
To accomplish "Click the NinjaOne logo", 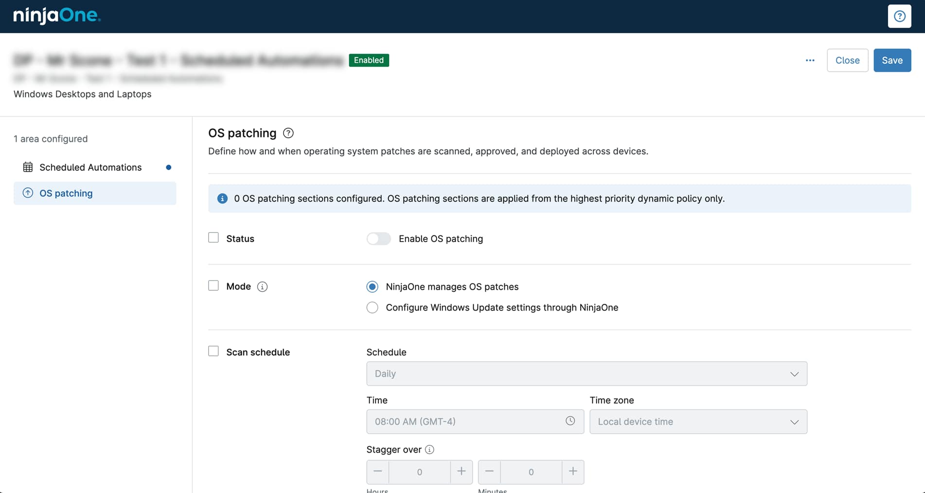I will (x=57, y=16).
